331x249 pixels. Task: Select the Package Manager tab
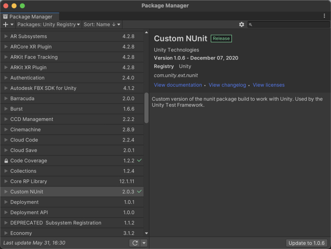coord(28,17)
